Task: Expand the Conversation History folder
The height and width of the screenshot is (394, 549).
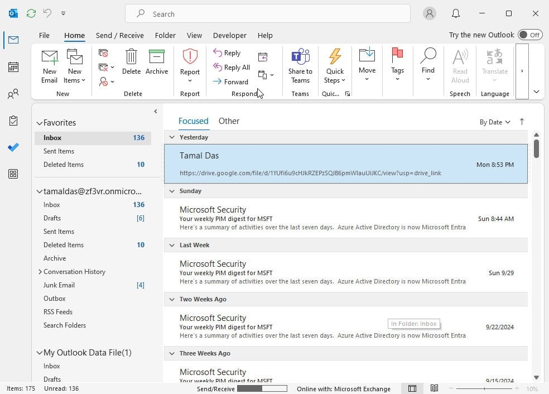Action: pyautogui.click(x=40, y=272)
